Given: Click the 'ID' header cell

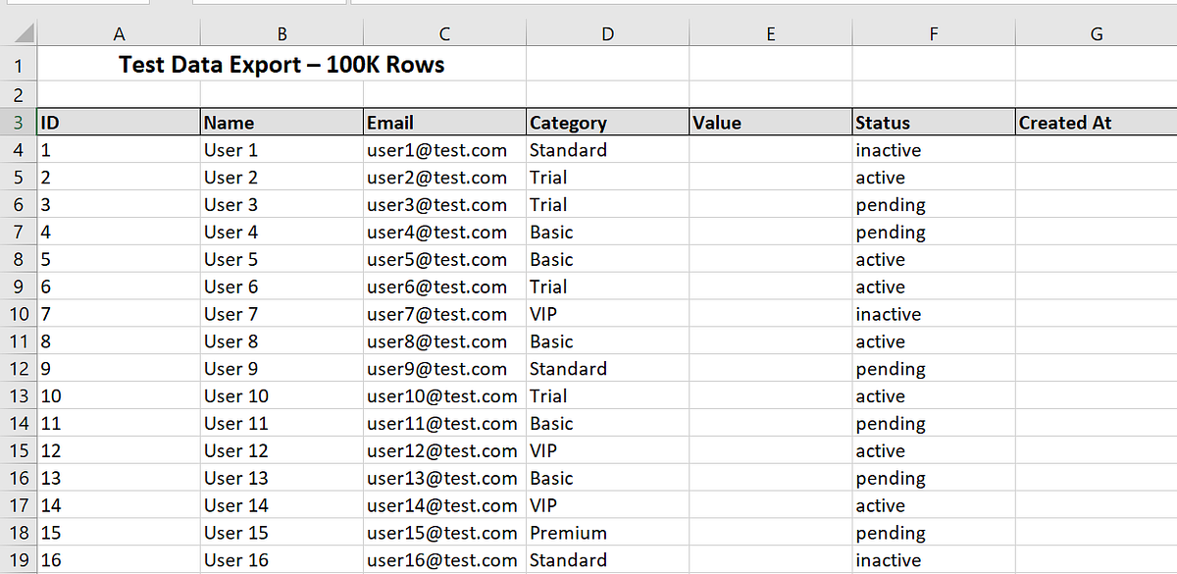Looking at the screenshot, I should 119,123.
